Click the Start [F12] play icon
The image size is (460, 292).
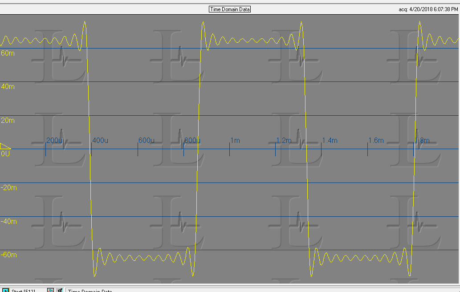click(x=6, y=290)
